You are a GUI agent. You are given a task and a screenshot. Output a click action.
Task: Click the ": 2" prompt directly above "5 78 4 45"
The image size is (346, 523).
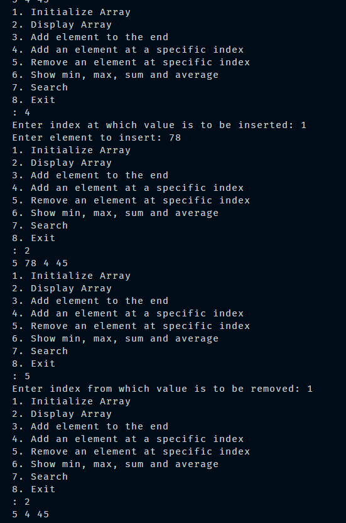point(21,251)
